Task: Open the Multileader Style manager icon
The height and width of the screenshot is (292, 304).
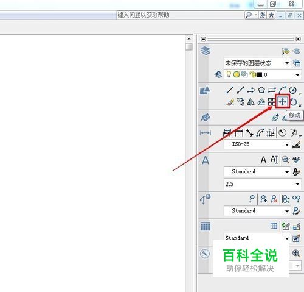Action: (296, 211)
